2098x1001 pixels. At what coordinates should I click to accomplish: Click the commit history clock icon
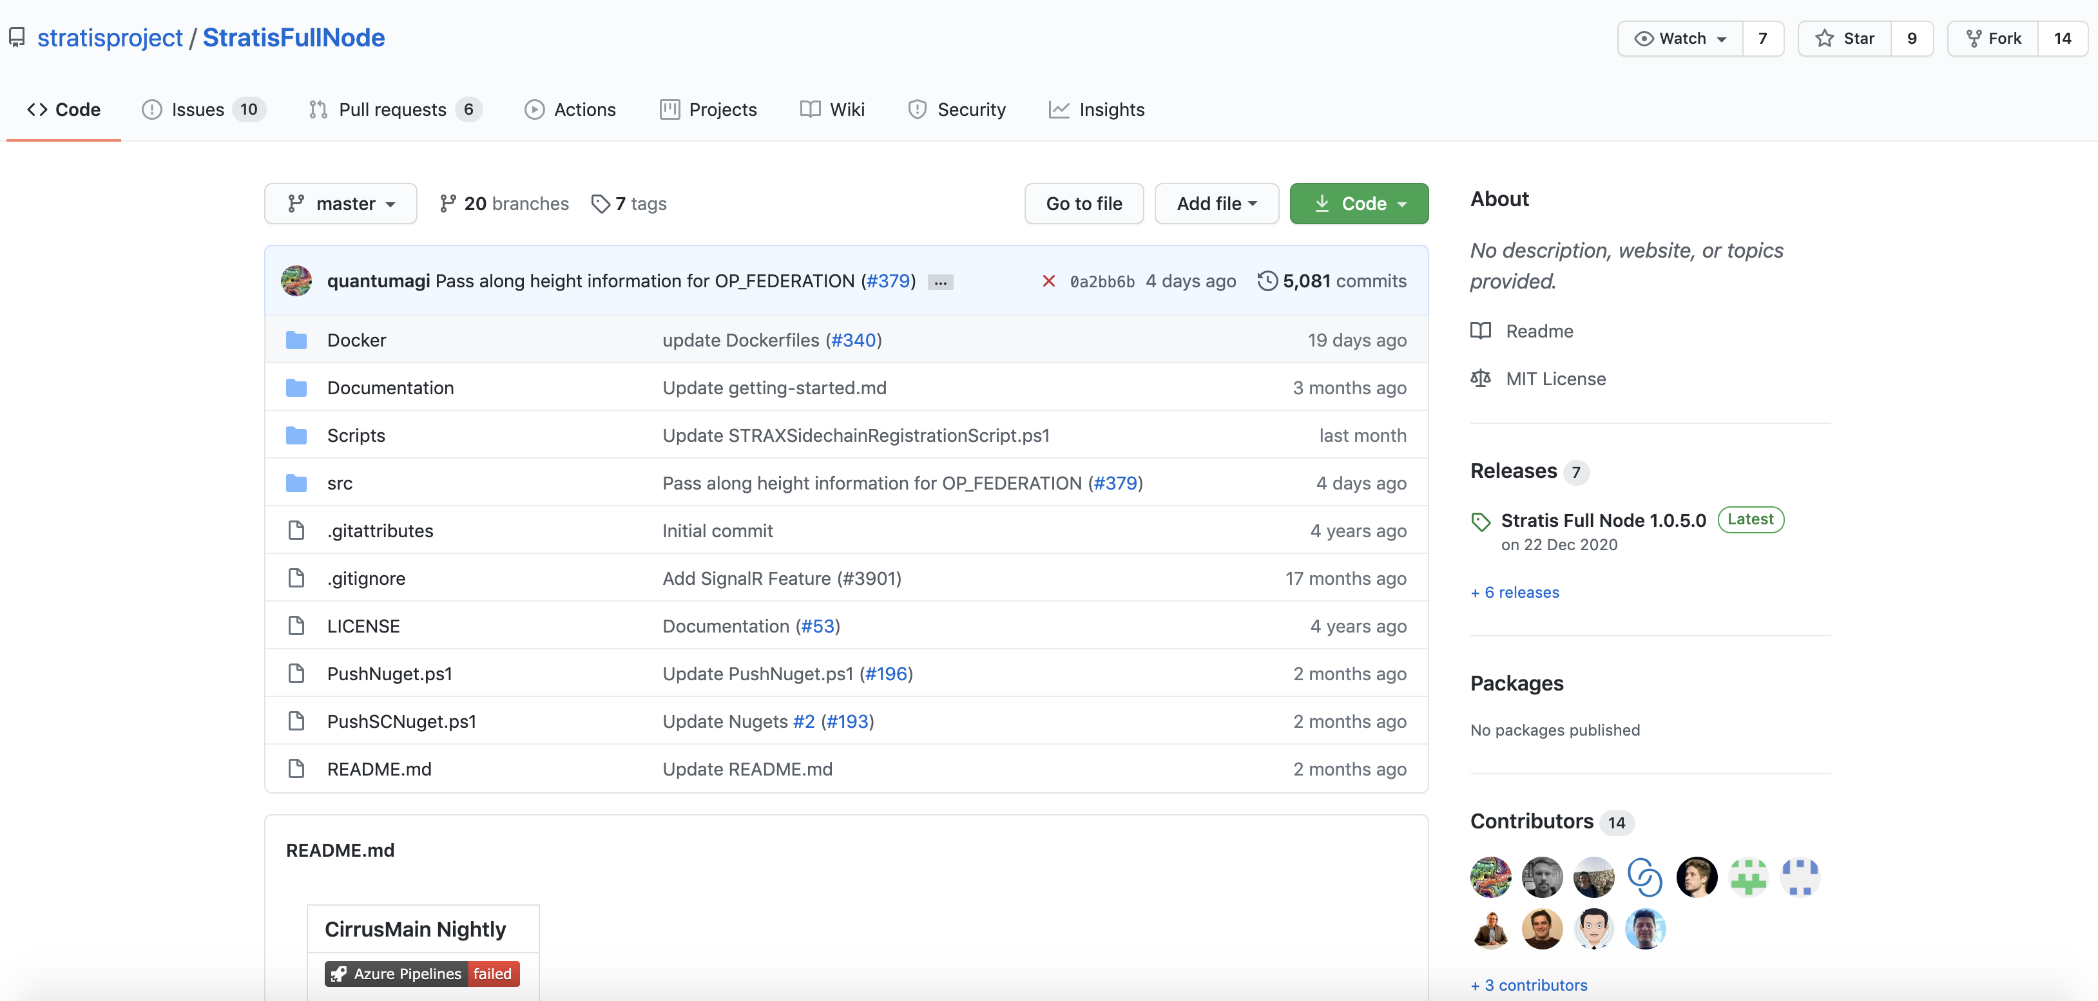(1267, 281)
